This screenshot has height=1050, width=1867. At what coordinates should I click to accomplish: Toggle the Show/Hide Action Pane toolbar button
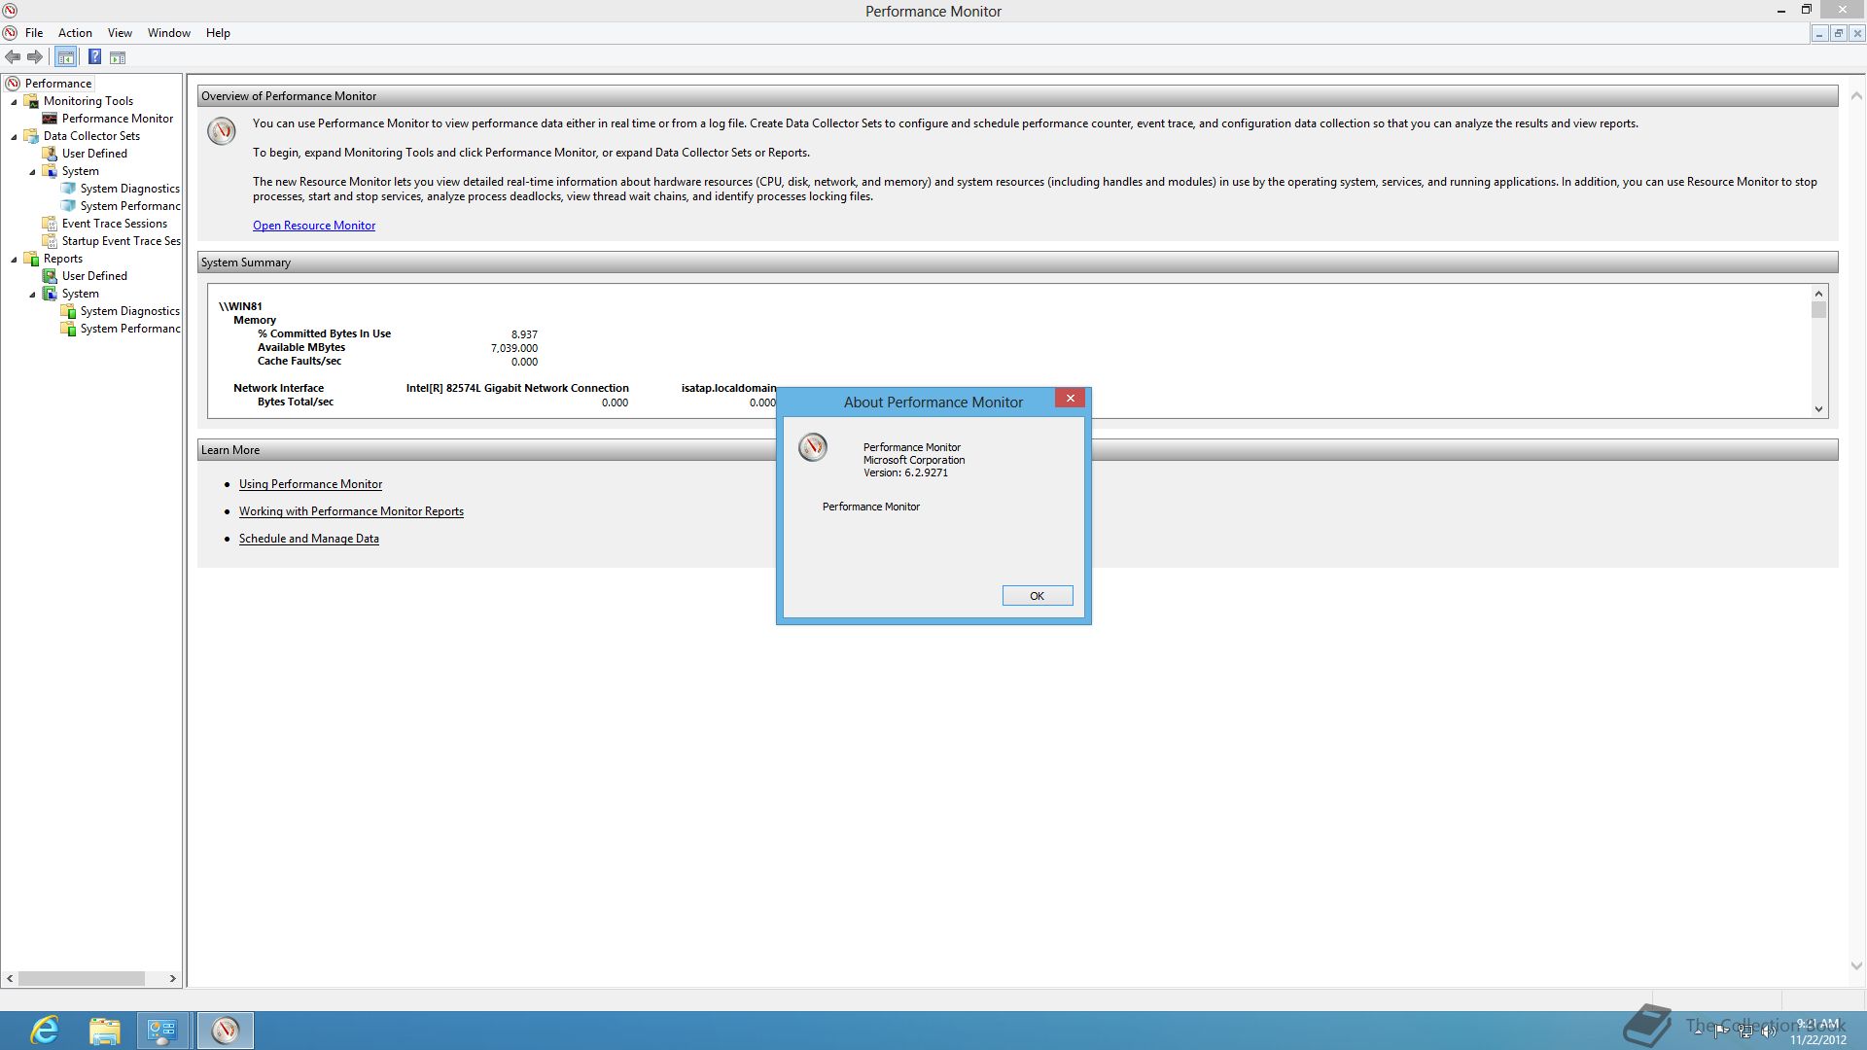(118, 57)
